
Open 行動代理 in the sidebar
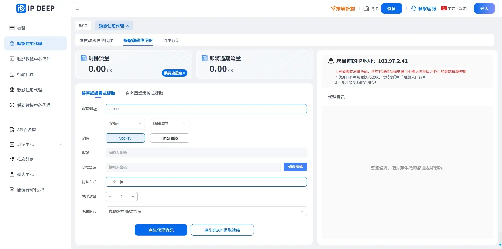pos(25,74)
